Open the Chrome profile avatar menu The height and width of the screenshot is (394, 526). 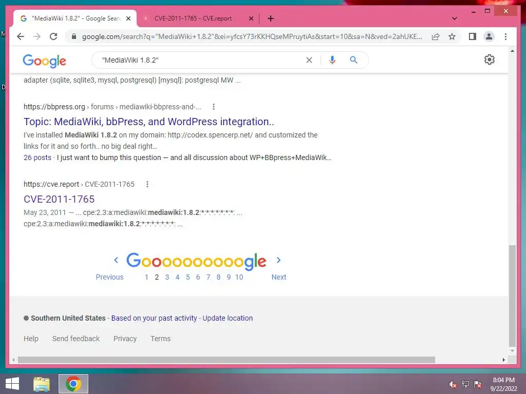click(489, 36)
